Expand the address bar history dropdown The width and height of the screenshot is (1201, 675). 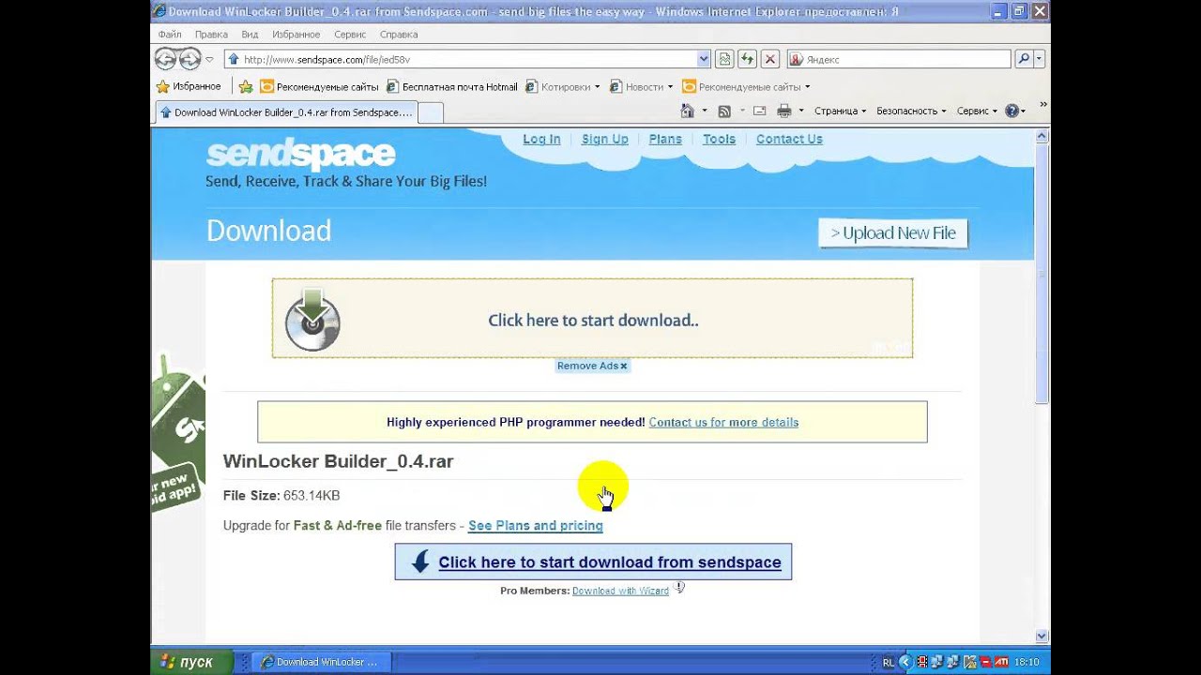704,59
